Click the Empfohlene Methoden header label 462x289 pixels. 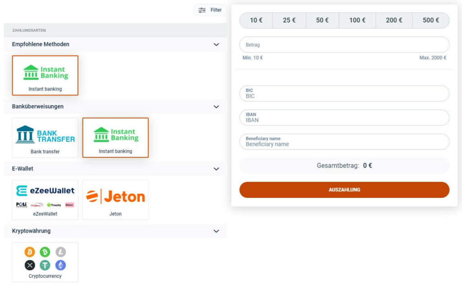[41, 44]
